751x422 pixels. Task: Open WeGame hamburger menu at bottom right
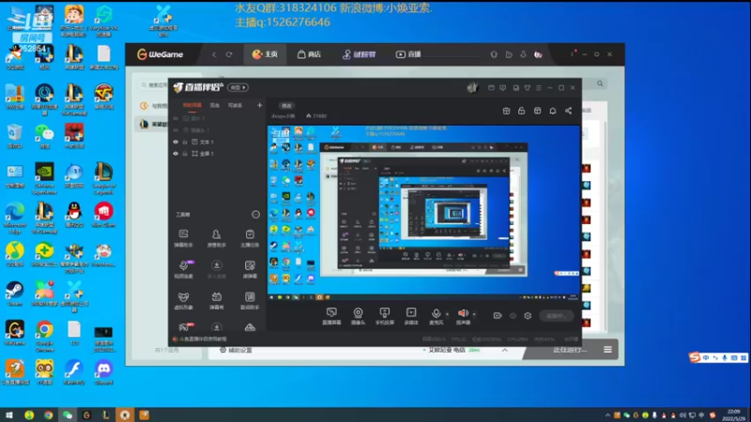point(607,350)
